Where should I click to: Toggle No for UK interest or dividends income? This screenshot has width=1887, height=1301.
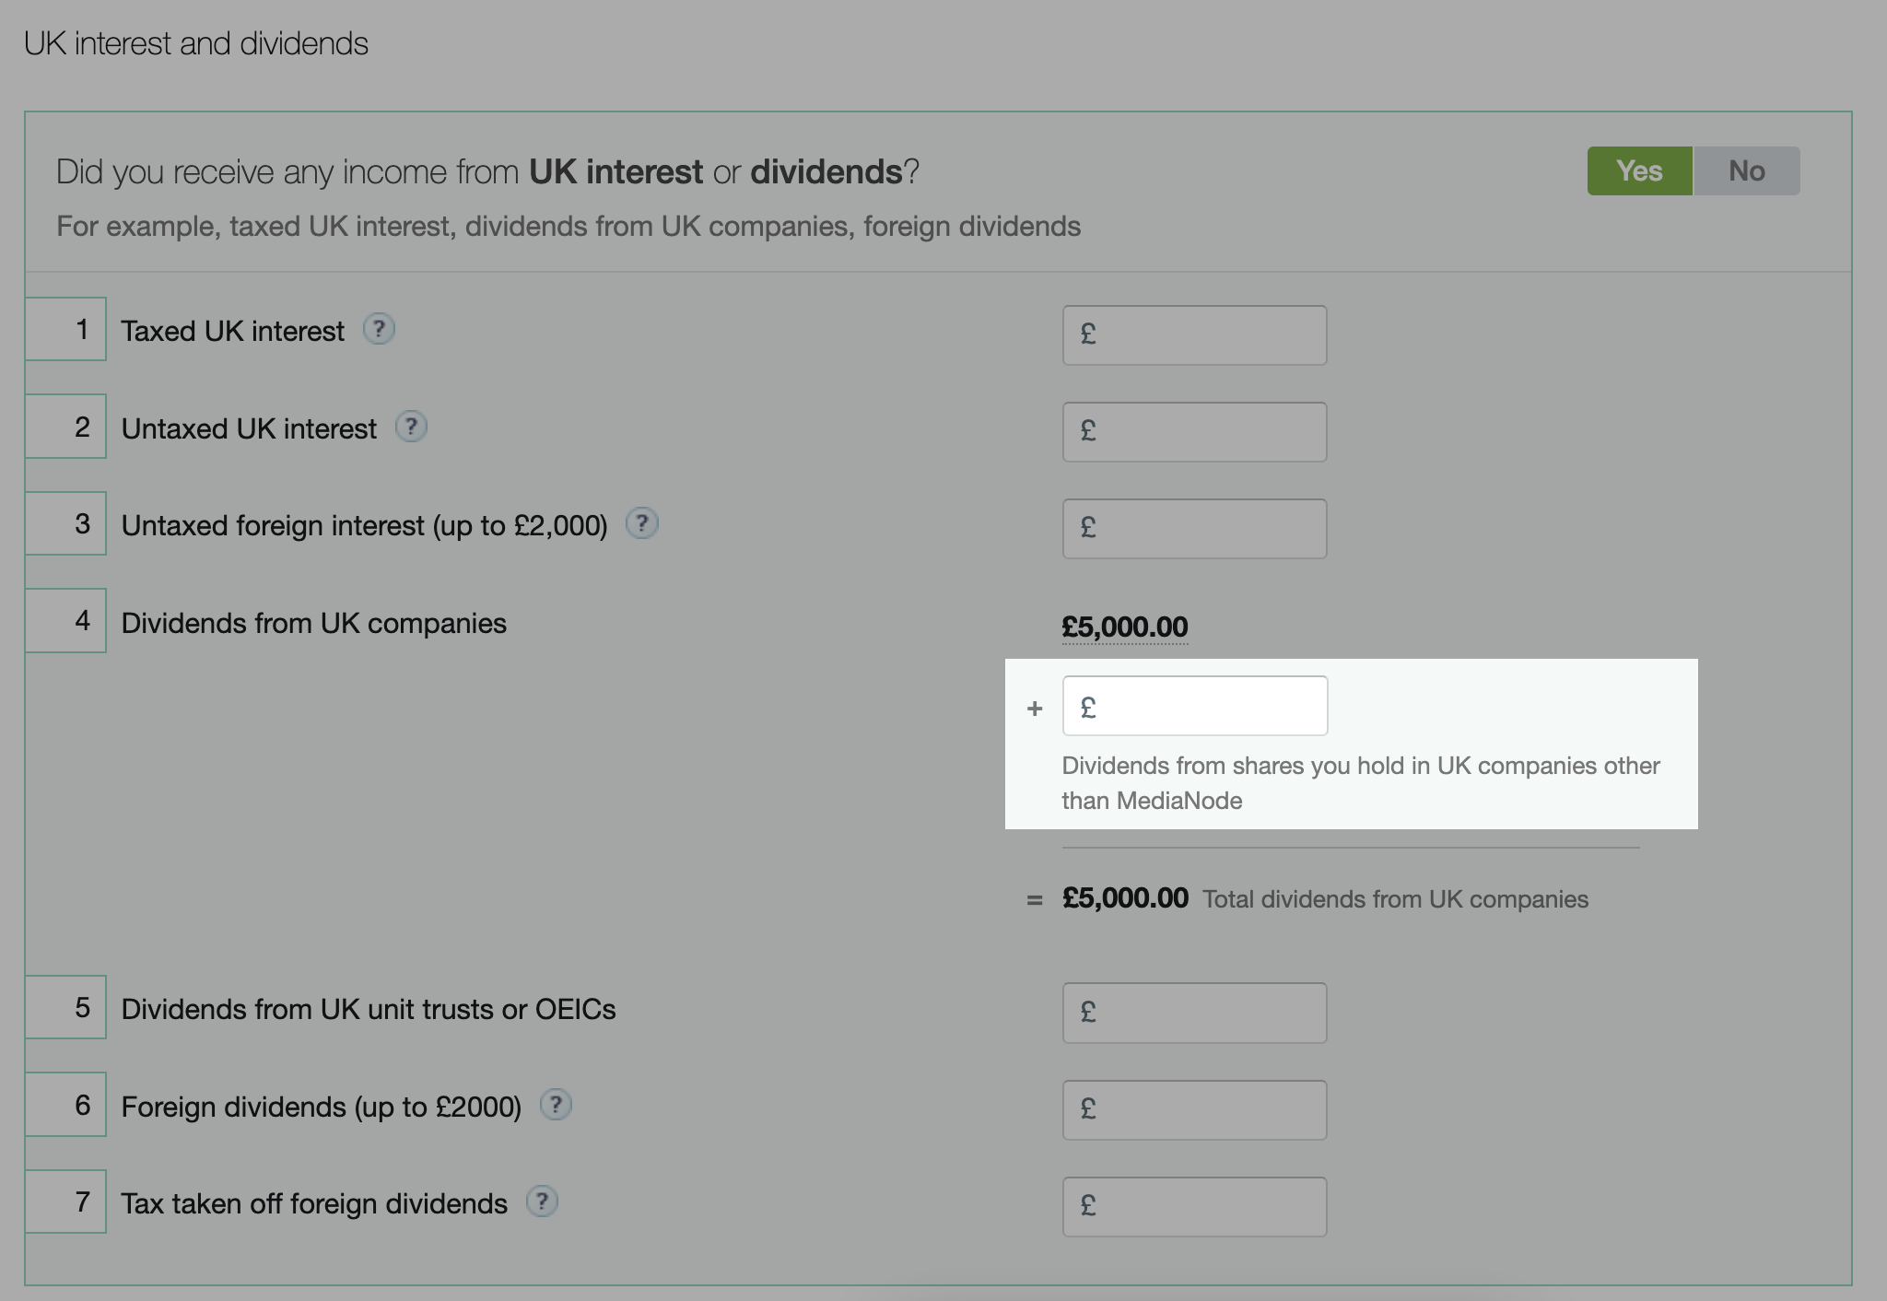(x=1746, y=170)
